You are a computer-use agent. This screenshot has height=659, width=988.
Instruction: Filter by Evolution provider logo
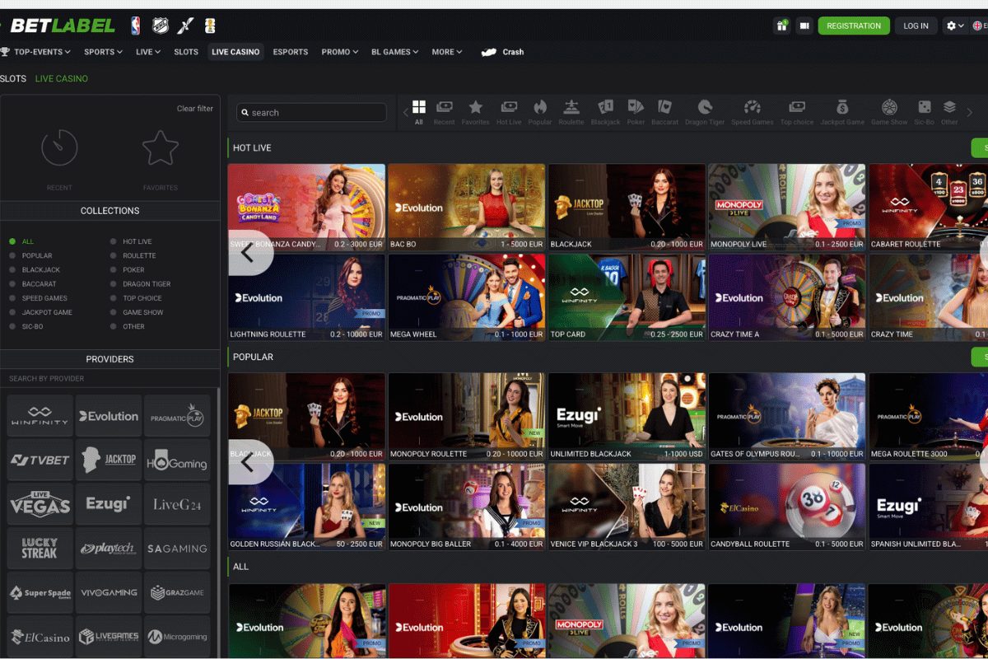click(x=109, y=416)
